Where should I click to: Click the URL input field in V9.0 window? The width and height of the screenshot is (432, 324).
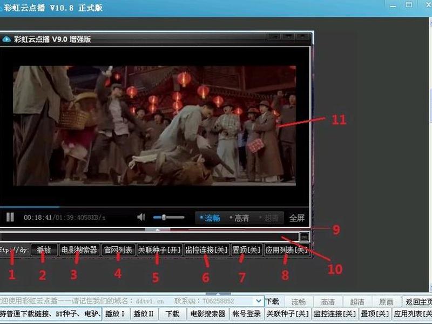pos(149,237)
